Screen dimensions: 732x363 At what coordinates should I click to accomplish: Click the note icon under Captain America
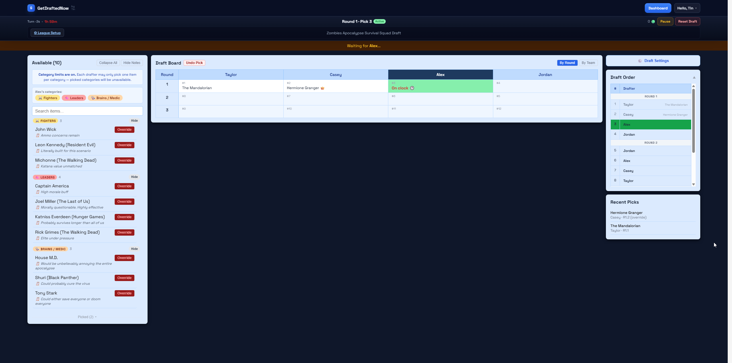pos(37,192)
